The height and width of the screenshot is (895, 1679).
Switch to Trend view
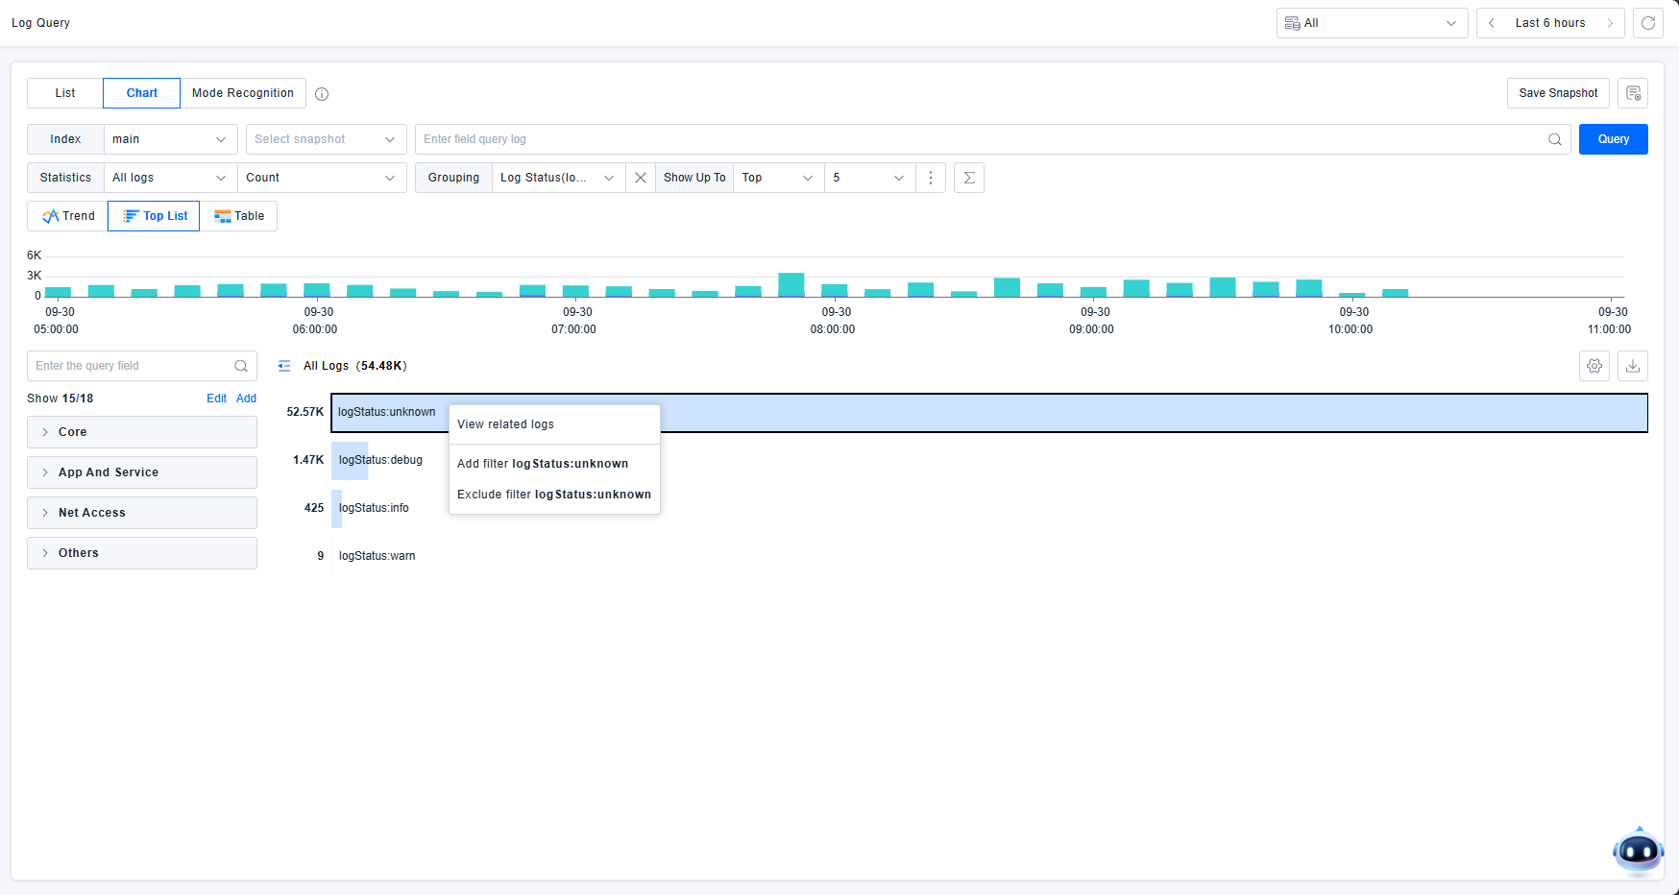click(x=68, y=216)
